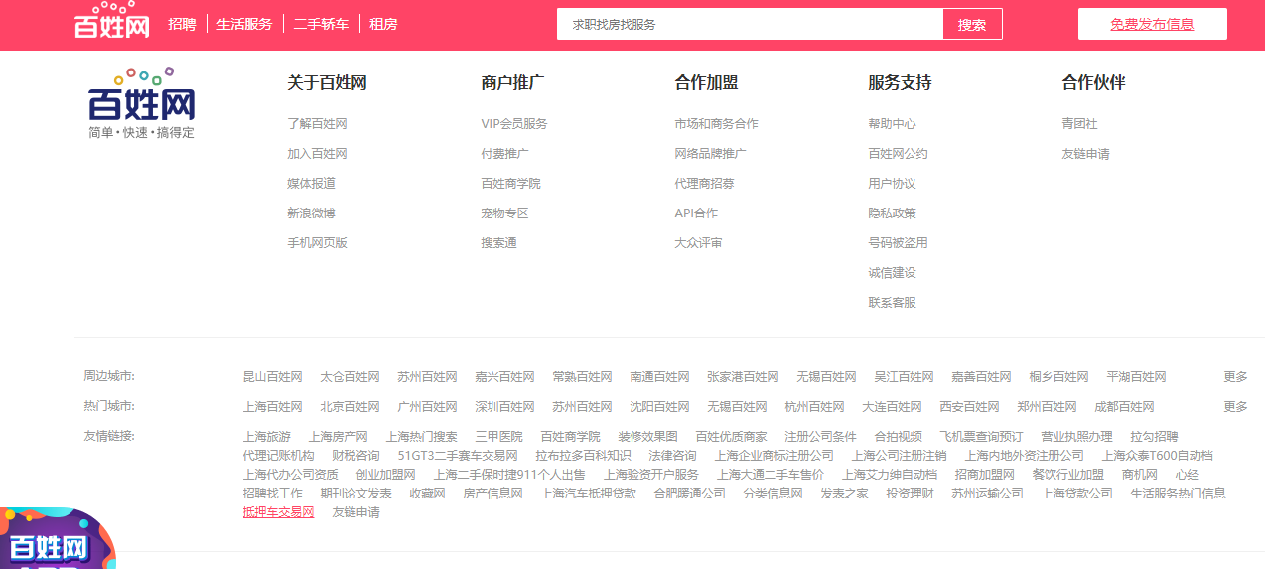Expand 更多 in the 热门城市 row

coord(1235,407)
